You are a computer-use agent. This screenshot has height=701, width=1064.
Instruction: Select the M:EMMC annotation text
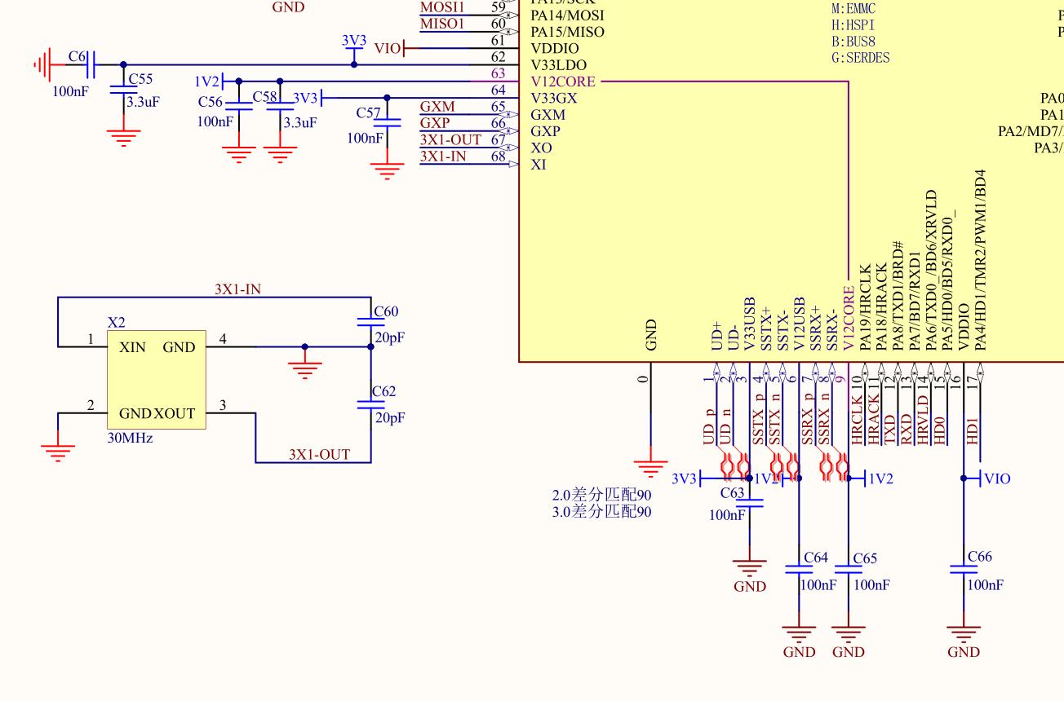click(x=853, y=9)
